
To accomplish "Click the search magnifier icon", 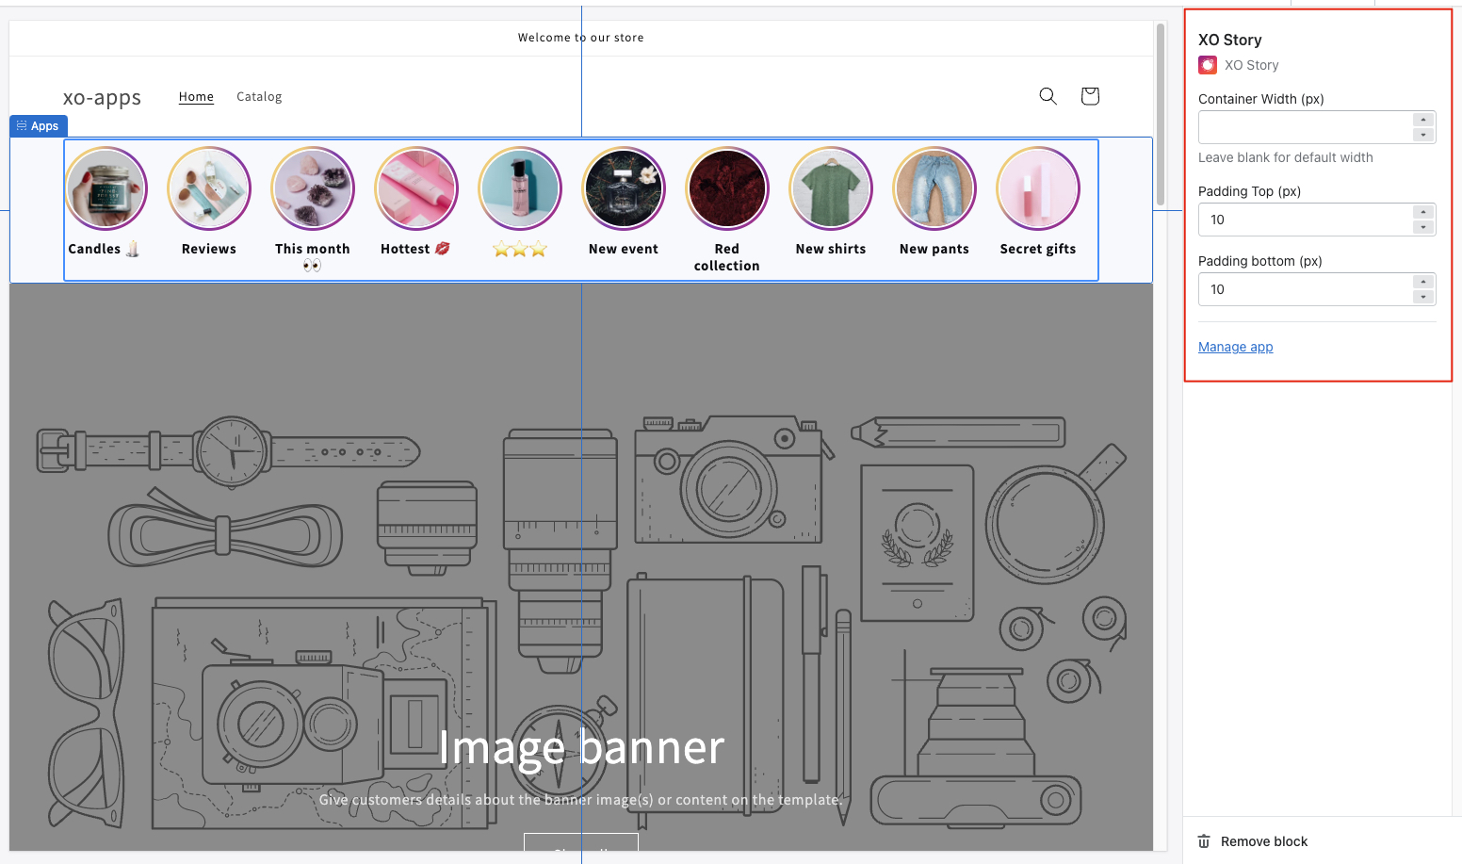I will pos(1048,96).
